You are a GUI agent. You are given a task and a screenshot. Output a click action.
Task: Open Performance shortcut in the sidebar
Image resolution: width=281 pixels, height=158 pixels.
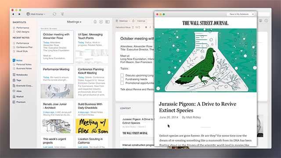pos(21,28)
